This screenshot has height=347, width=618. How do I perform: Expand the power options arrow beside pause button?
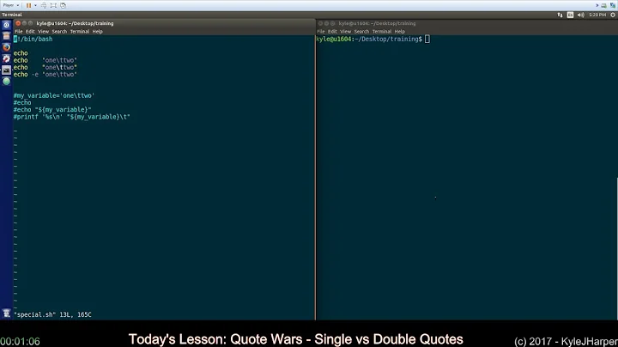(x=35, y=5)
